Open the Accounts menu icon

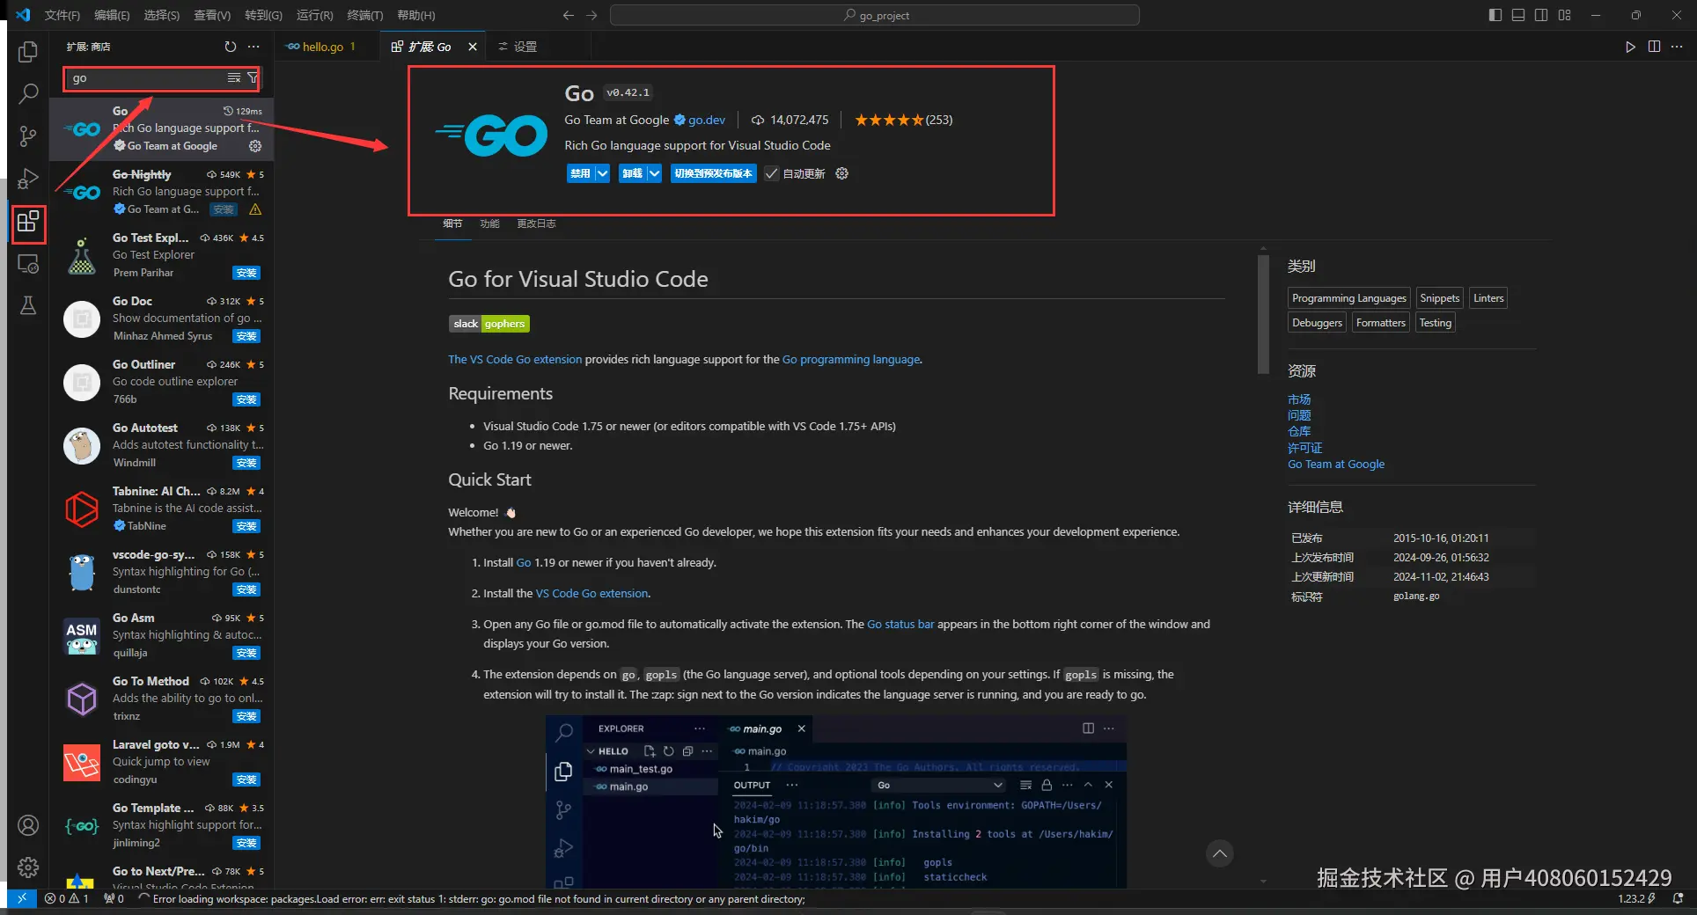point(28,825)
